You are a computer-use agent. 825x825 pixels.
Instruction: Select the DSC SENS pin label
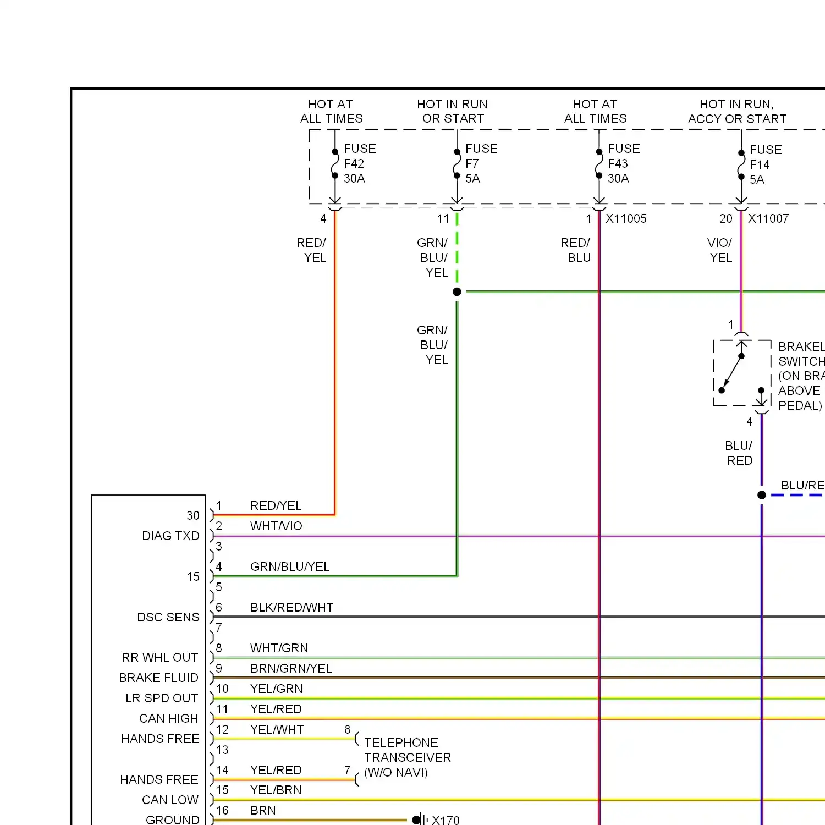168,617
